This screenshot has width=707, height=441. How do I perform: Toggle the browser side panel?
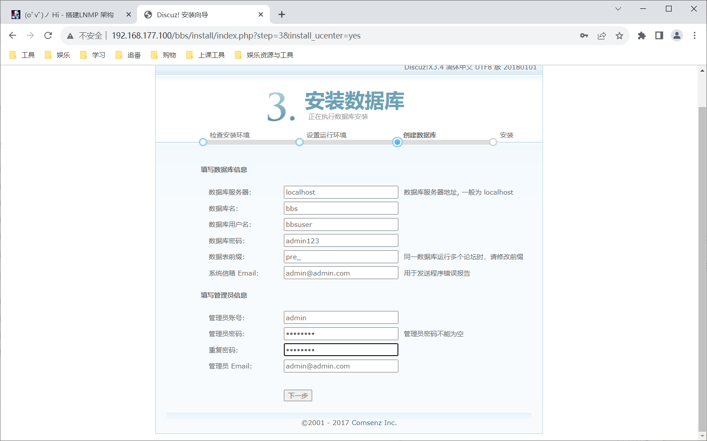click(x=659, y=36)
